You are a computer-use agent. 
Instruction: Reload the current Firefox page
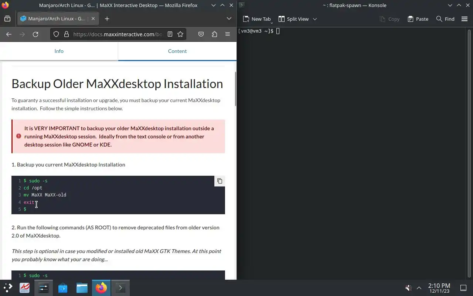tap(35, 34)
